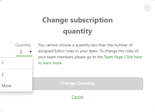The width and height of the screenshot is (155, 112).
Task: Click the Quantity field label
Action: pos(23,45)
